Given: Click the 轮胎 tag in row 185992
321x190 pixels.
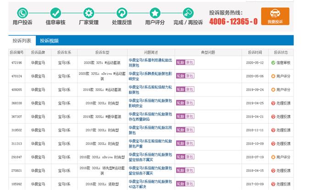Looking at the screenshot, I should tap(181, 184).
